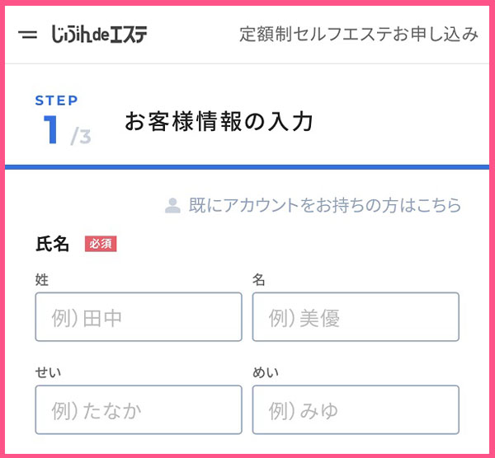495x458 pixels.
Task: Click the grey /3 step total
Action: [81, 137]
